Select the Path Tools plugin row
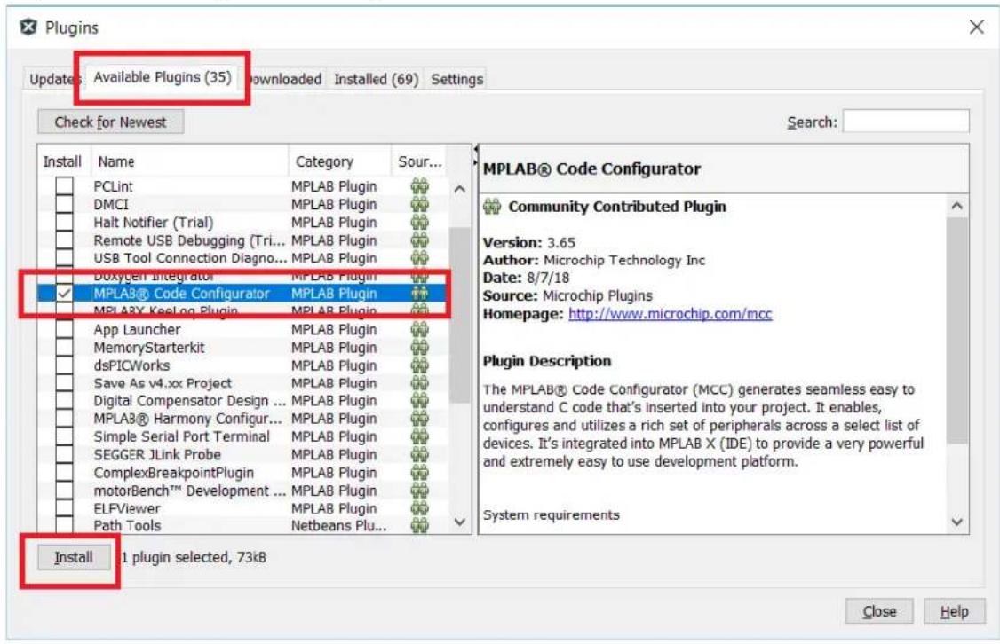 pyautogui.click(x=242, y=525)
